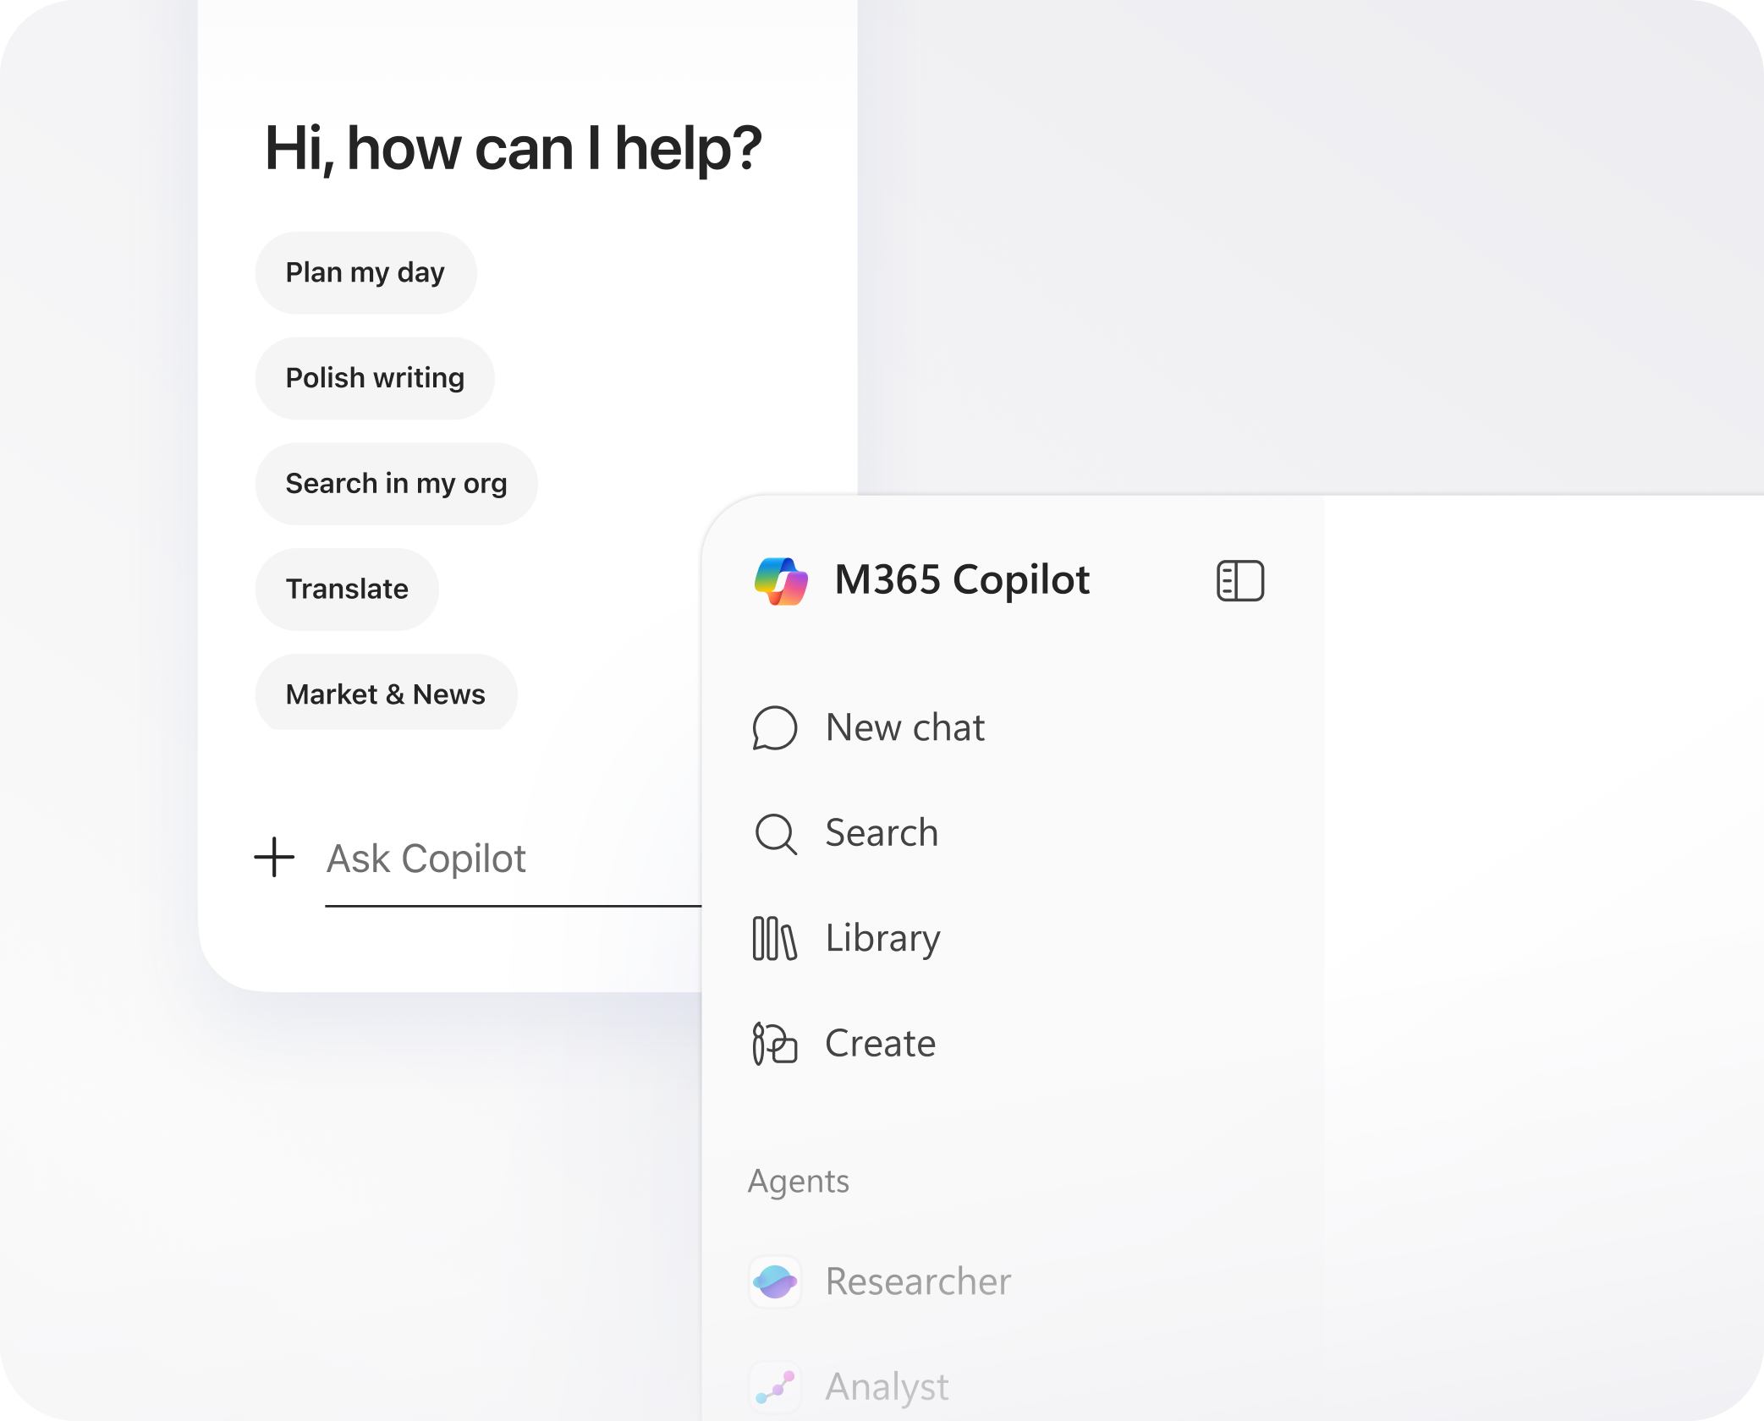The image size is (1764, 1421).
Task: Click the Agents section heading
Action: [799, 1182]
